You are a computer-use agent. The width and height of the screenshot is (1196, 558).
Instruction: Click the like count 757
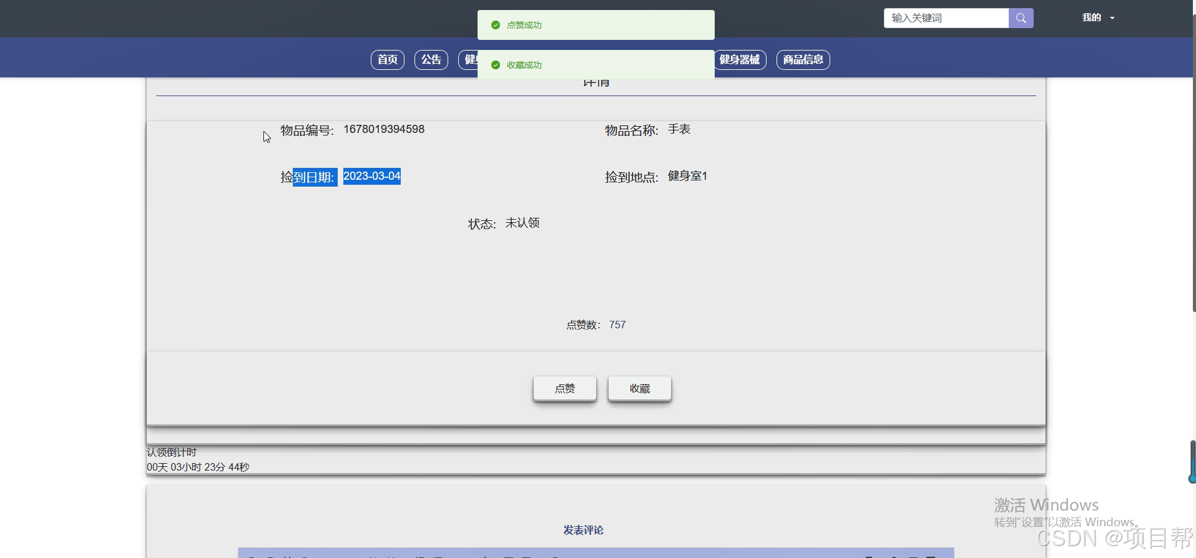(617, 325)
